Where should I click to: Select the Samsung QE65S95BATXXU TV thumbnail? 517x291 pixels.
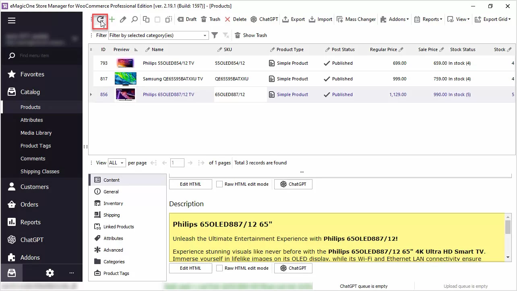(125, 79)
